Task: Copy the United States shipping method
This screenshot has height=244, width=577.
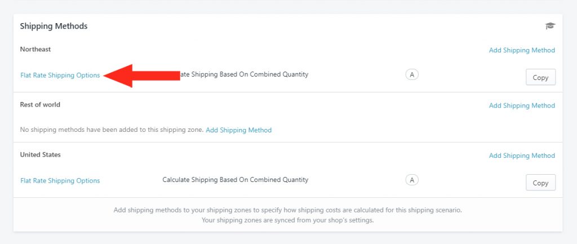Action: 540,183
